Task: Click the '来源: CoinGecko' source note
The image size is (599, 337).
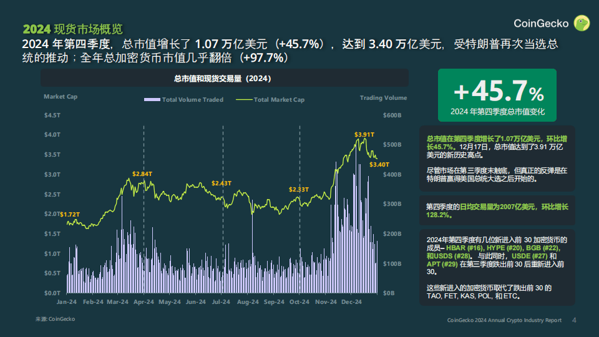Action: [55, 319]
